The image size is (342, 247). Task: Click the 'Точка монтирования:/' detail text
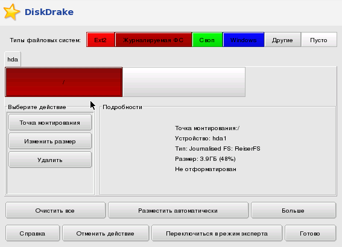coord(207,128)
